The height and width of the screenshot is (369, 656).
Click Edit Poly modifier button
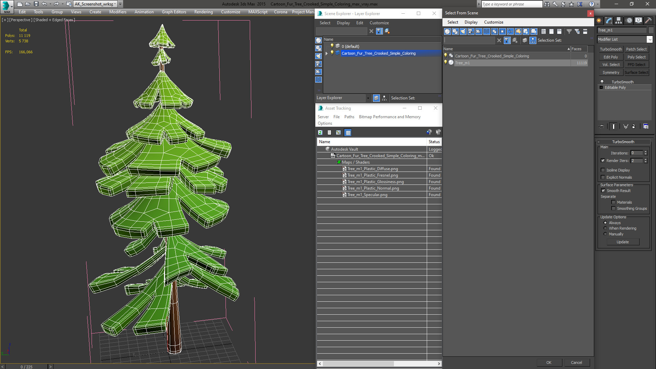pos(611,57)
